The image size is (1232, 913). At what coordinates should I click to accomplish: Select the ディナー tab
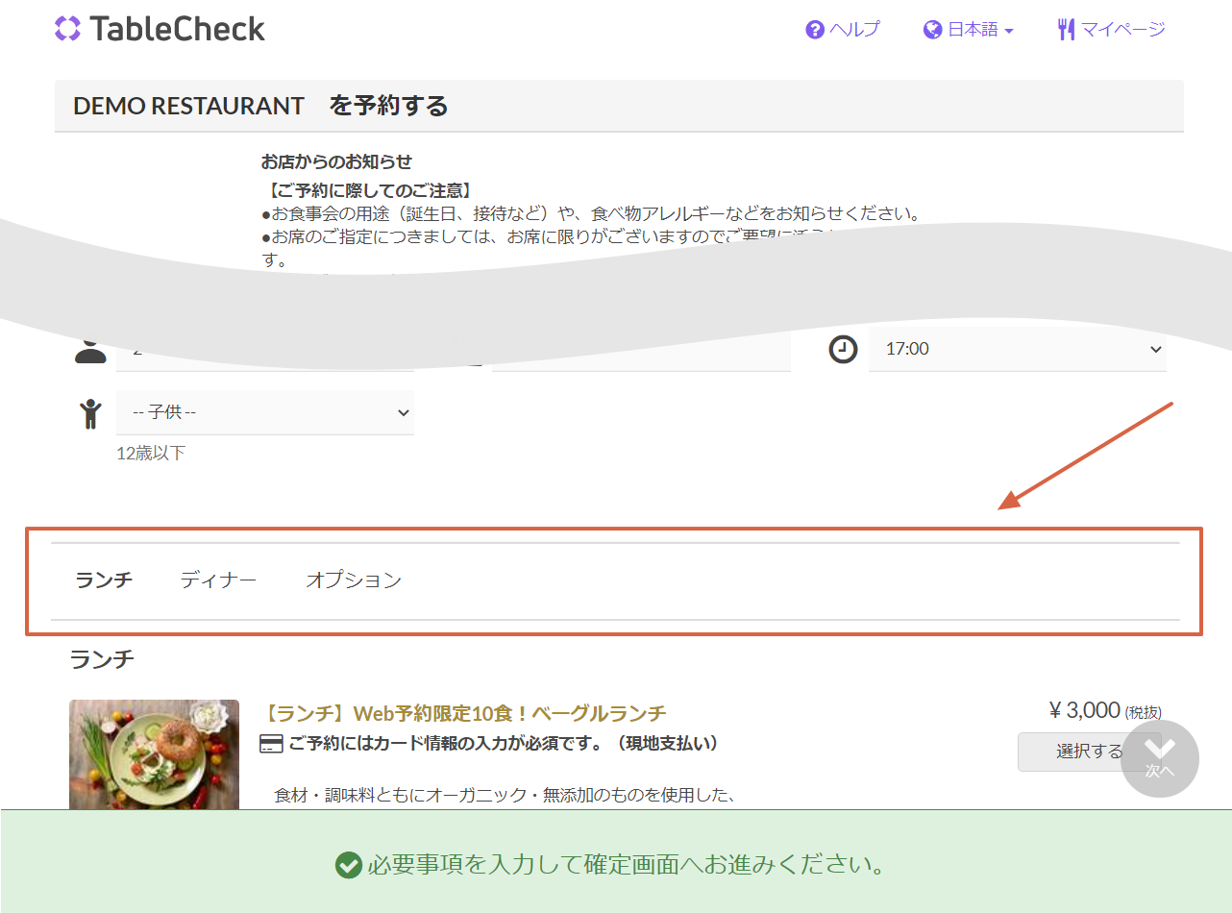pyautogui.click(x=218, y=580)
